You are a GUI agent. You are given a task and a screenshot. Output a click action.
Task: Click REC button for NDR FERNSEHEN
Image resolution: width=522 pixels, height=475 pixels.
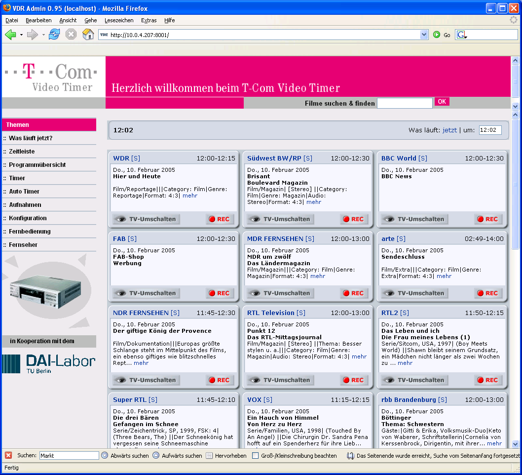tap(219, 380)
